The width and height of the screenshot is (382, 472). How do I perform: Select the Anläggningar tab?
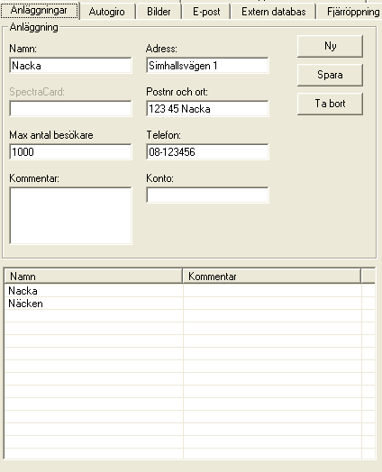point(39,11)
